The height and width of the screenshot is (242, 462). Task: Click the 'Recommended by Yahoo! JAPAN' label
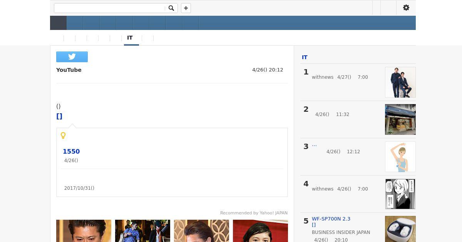point(254,213)
